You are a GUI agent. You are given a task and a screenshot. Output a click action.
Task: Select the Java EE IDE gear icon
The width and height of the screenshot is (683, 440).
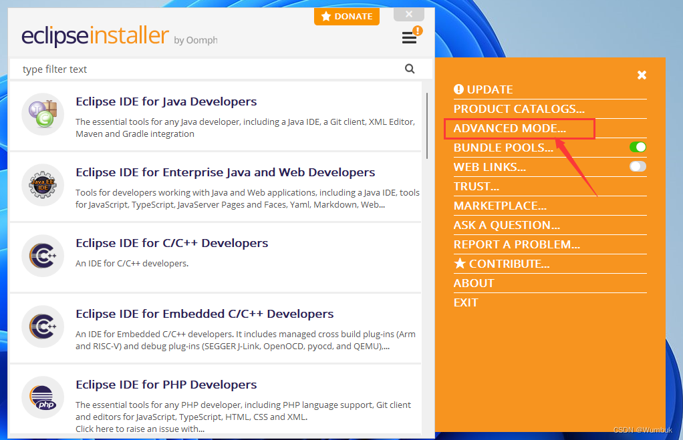point(43,185)
